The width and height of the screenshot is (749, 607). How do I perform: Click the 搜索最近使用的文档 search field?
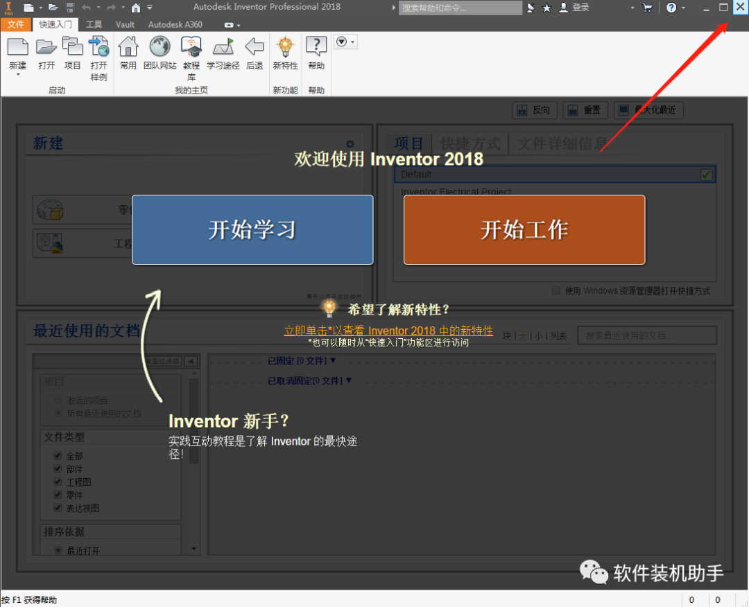point(647,335)
